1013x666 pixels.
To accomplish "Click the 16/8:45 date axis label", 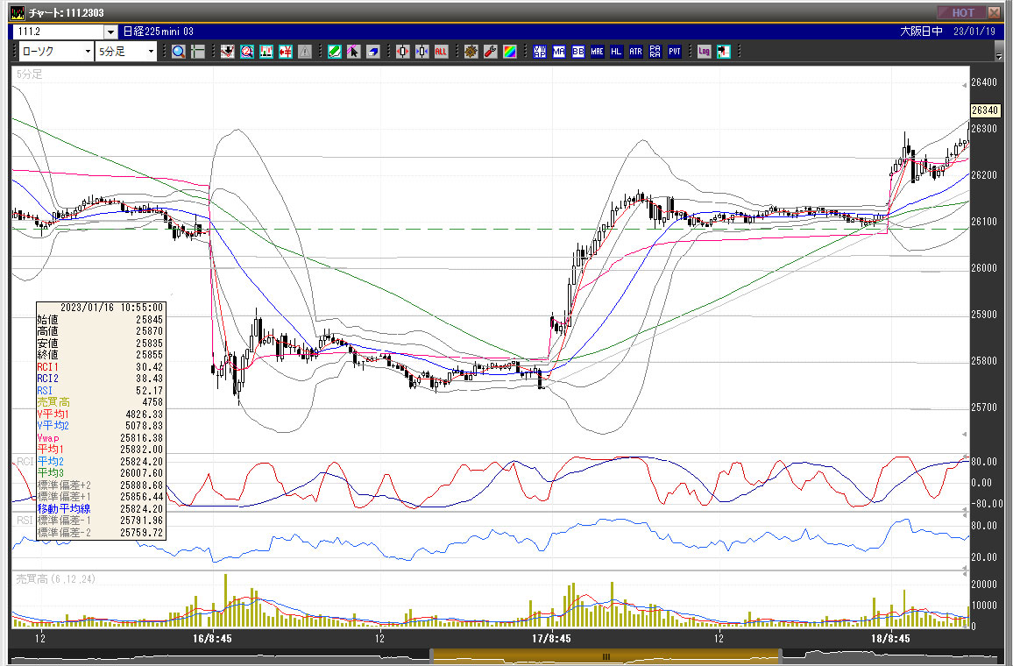I will coord(212,639).
